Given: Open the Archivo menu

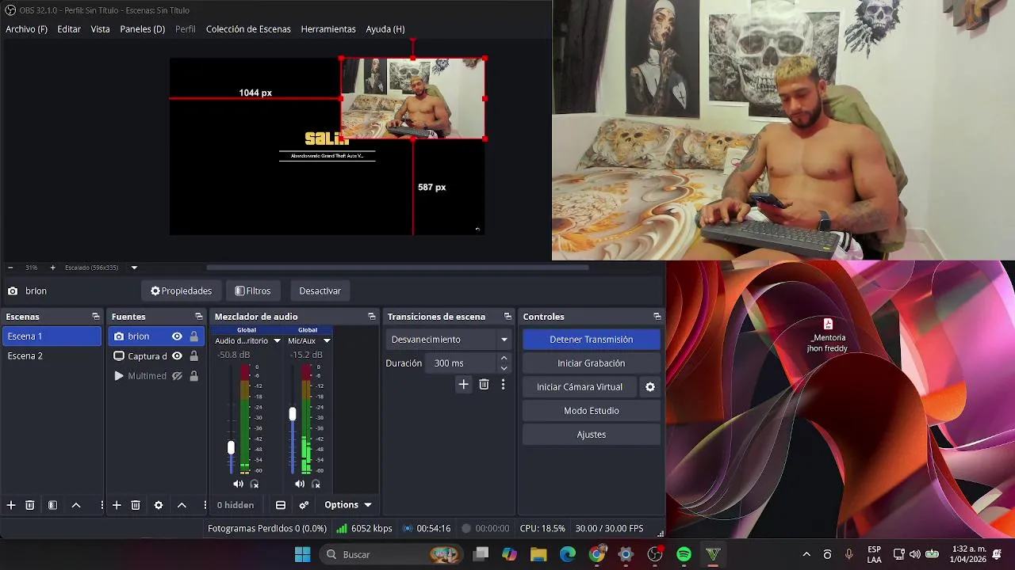Looking at the screenshot, I should [x=26, y=29].
